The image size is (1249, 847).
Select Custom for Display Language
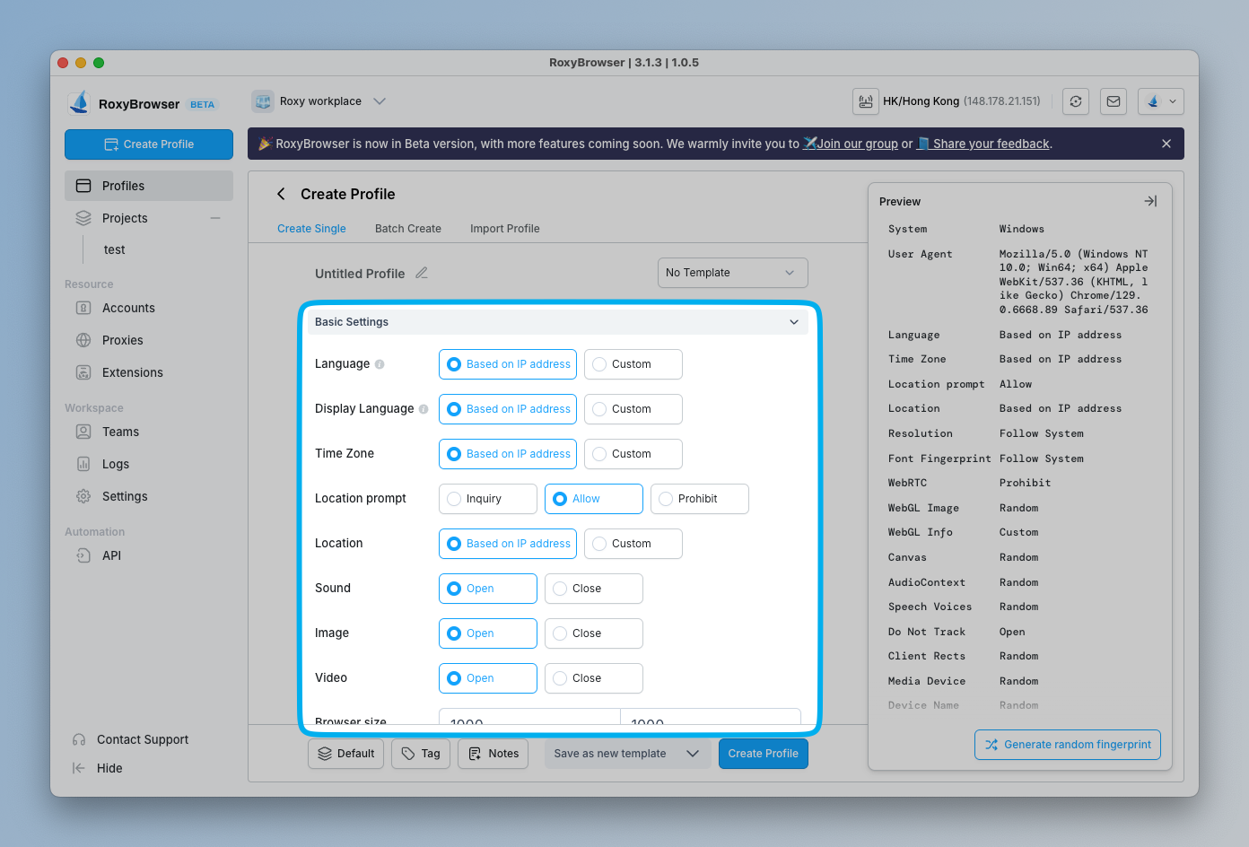pos(633,409)
